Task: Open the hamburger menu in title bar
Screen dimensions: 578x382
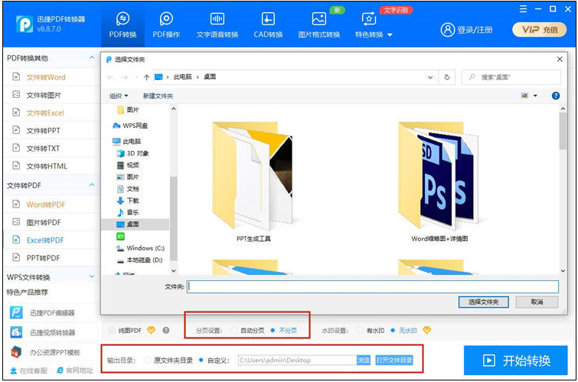Action: point(523,9)
